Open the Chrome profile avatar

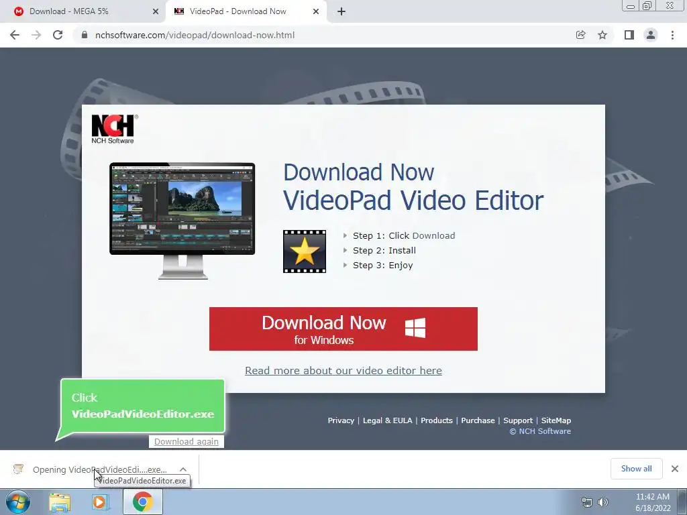pyautogui.click(x=651, y=35)
